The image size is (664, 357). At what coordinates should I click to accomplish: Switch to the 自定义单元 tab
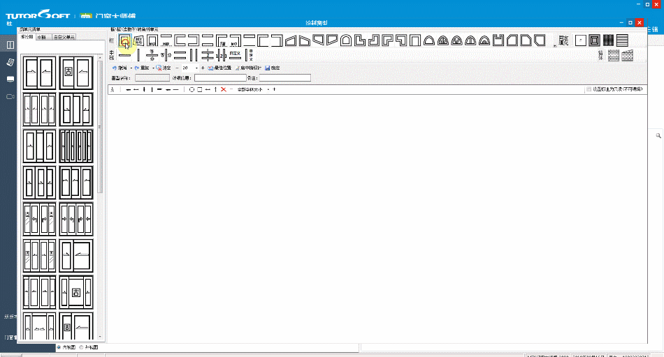64,37
